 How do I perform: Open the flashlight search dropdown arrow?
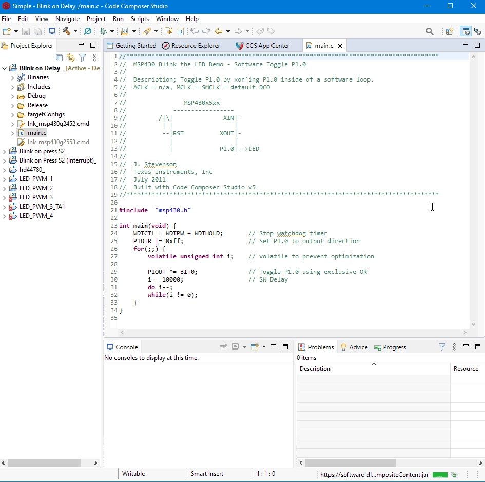156,31
